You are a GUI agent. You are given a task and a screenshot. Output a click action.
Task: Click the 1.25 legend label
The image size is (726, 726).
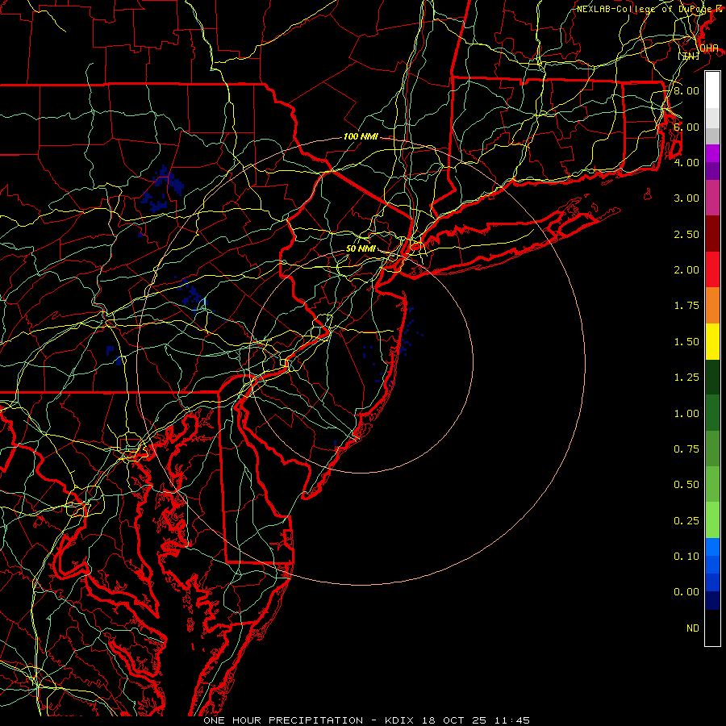[686, 378]
